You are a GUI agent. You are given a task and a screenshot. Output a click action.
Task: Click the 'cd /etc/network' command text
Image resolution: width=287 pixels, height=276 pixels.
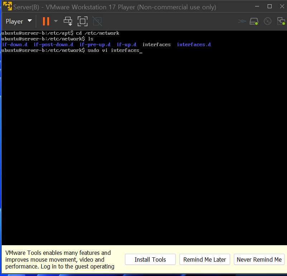pyautogui.click(x=97, y=33)
